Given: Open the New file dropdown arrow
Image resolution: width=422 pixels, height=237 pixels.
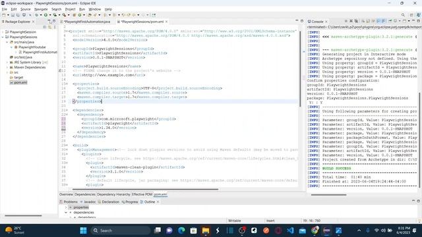Looking at the screenshot, I should coord(8,15).
